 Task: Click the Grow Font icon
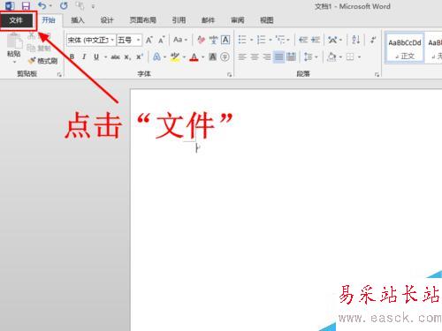(x=149, y=40)
